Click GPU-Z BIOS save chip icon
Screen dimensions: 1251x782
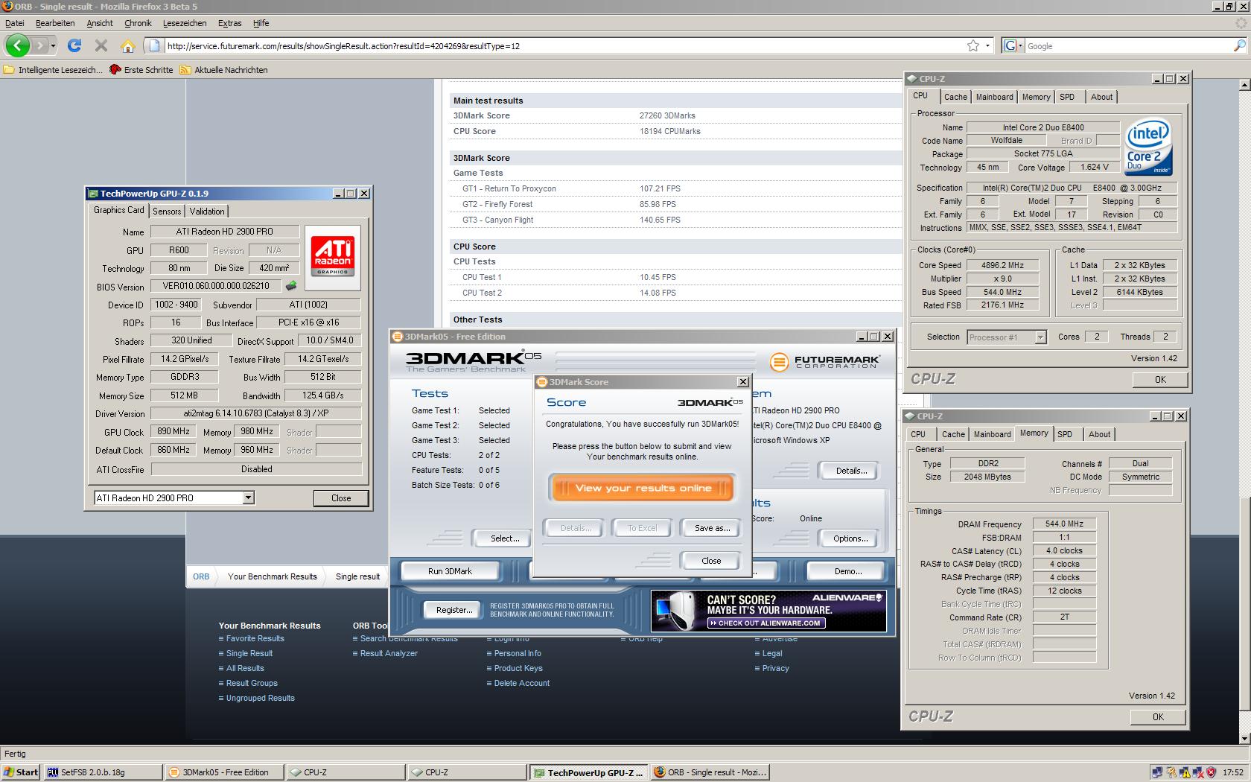pyautogui.click(x=291, y=286)
